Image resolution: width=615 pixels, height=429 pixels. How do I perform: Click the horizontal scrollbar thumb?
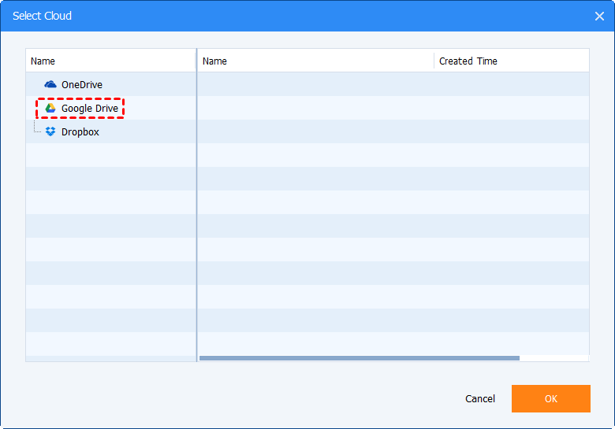pos(359,358)
